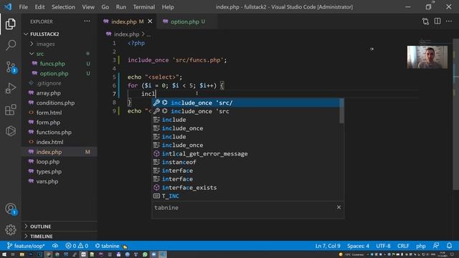Click the suggestion list scrollbar
This screenshot has width=459, height=258.
[x=341, y=111]
